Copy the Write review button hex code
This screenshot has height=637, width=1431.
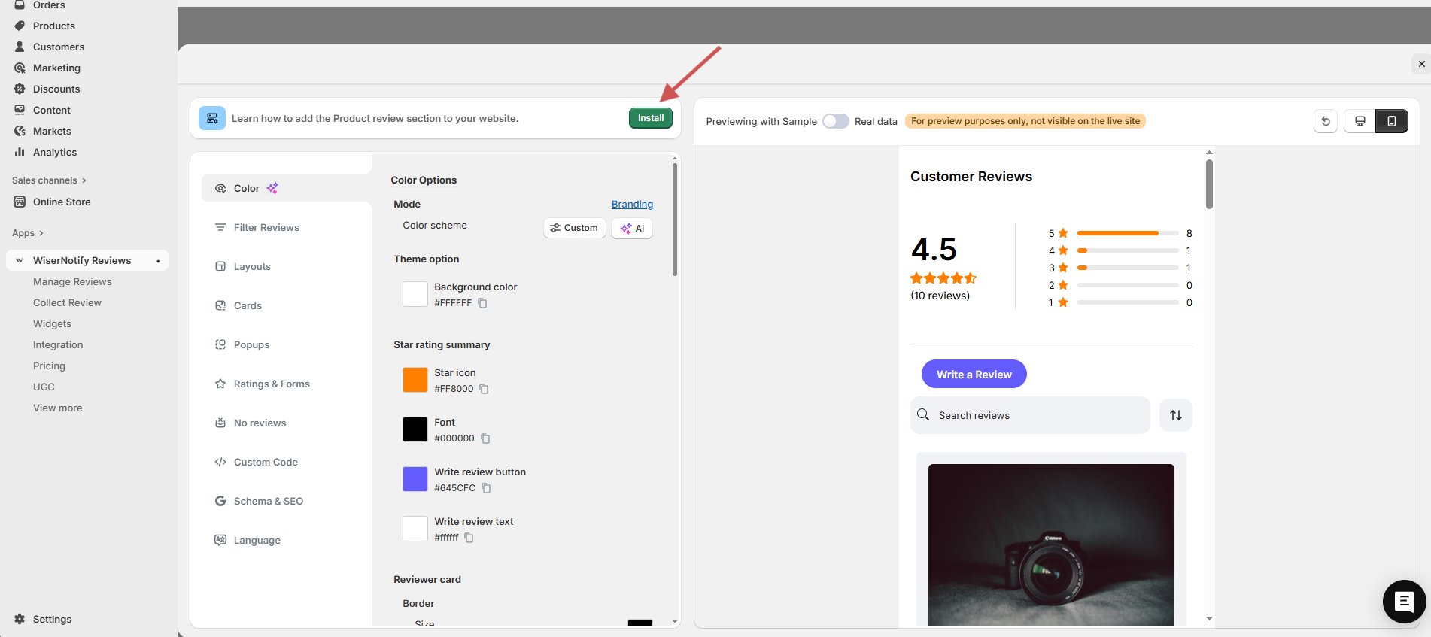click(x=486, y=488)
